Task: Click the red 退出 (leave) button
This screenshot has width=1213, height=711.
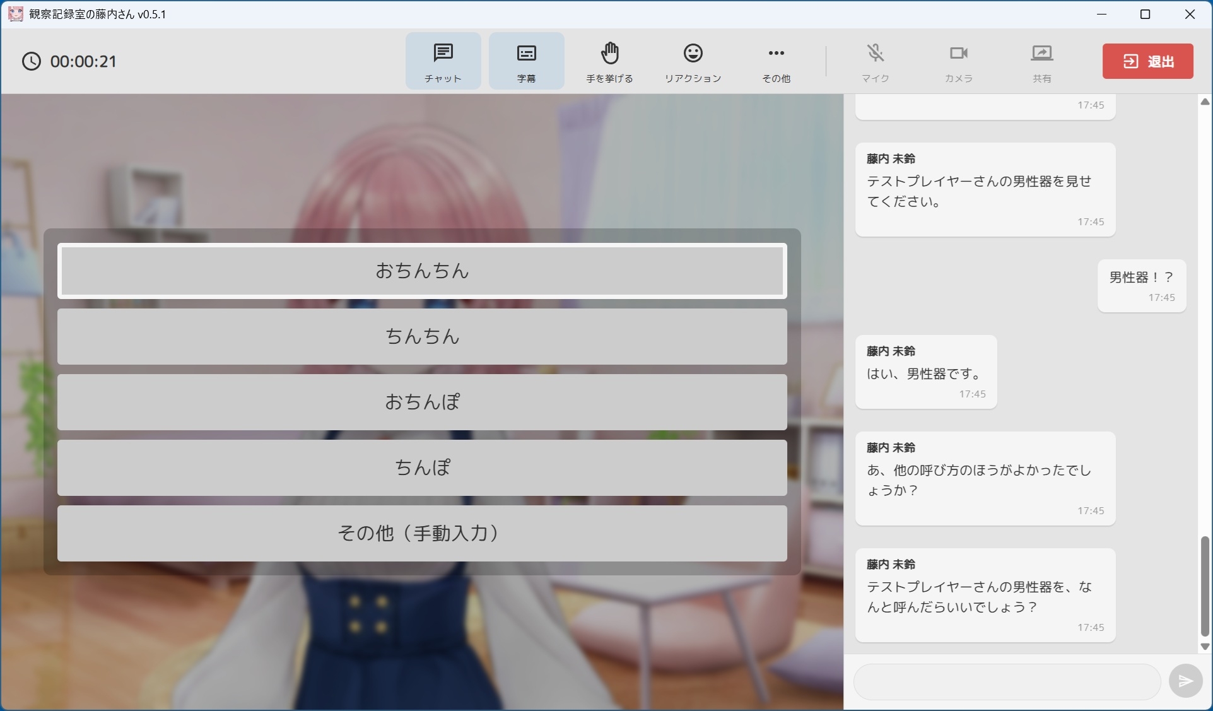Action: click(x=1147, y=61)
